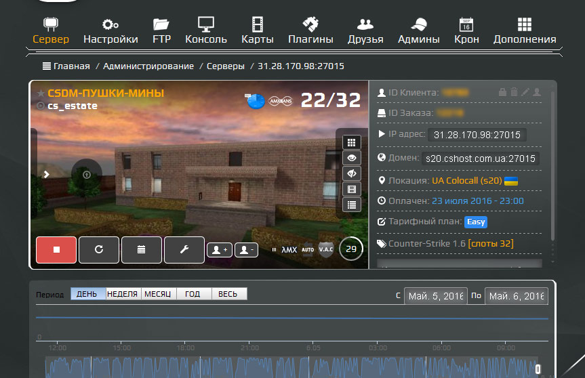Select the ДЕНЬ period tab
The image size is (585, 378).
pos(88,294)
